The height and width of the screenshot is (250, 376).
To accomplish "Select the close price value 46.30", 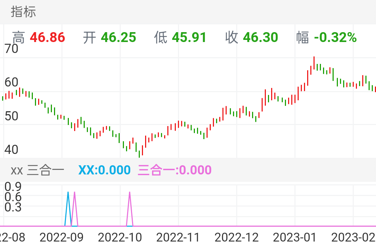I will (261, 37).
